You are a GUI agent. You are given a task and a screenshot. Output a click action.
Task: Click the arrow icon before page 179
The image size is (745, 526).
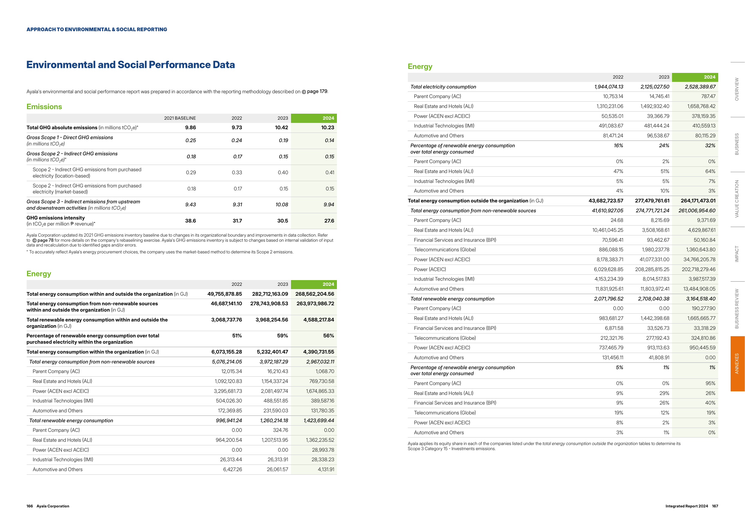(x=304, y=92)
